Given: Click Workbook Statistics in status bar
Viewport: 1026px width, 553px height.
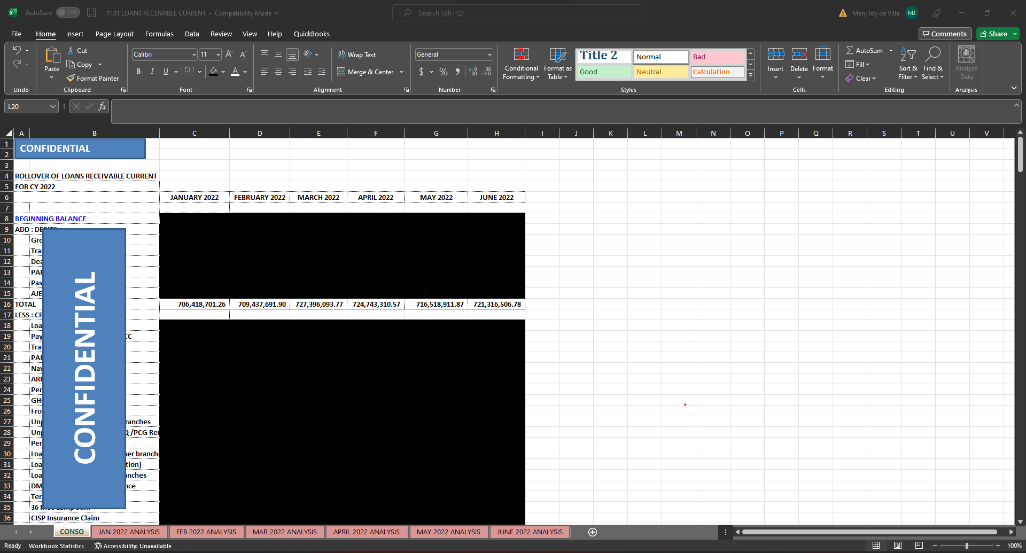Looking at the screenshot, I should tap(56, 546).
